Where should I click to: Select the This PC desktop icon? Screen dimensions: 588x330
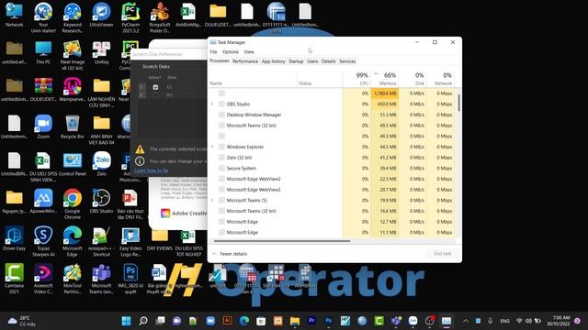coord(43,53)
